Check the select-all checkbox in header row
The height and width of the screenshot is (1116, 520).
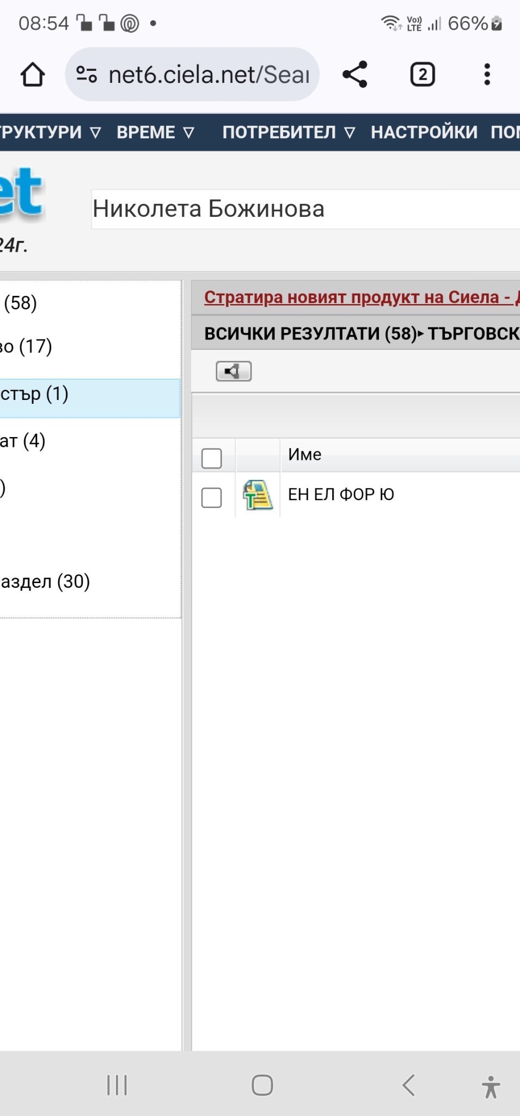pyautogui.click(x=211, y=458)
